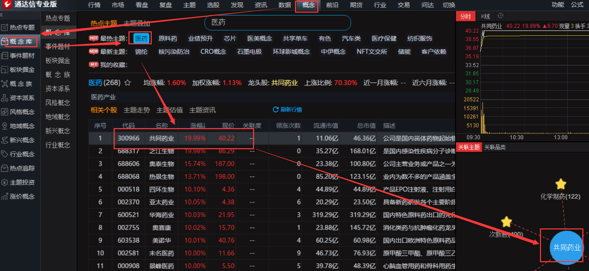Open 资本派系 in the text-only category list
The image size is (589, 271).
point(58,89)
